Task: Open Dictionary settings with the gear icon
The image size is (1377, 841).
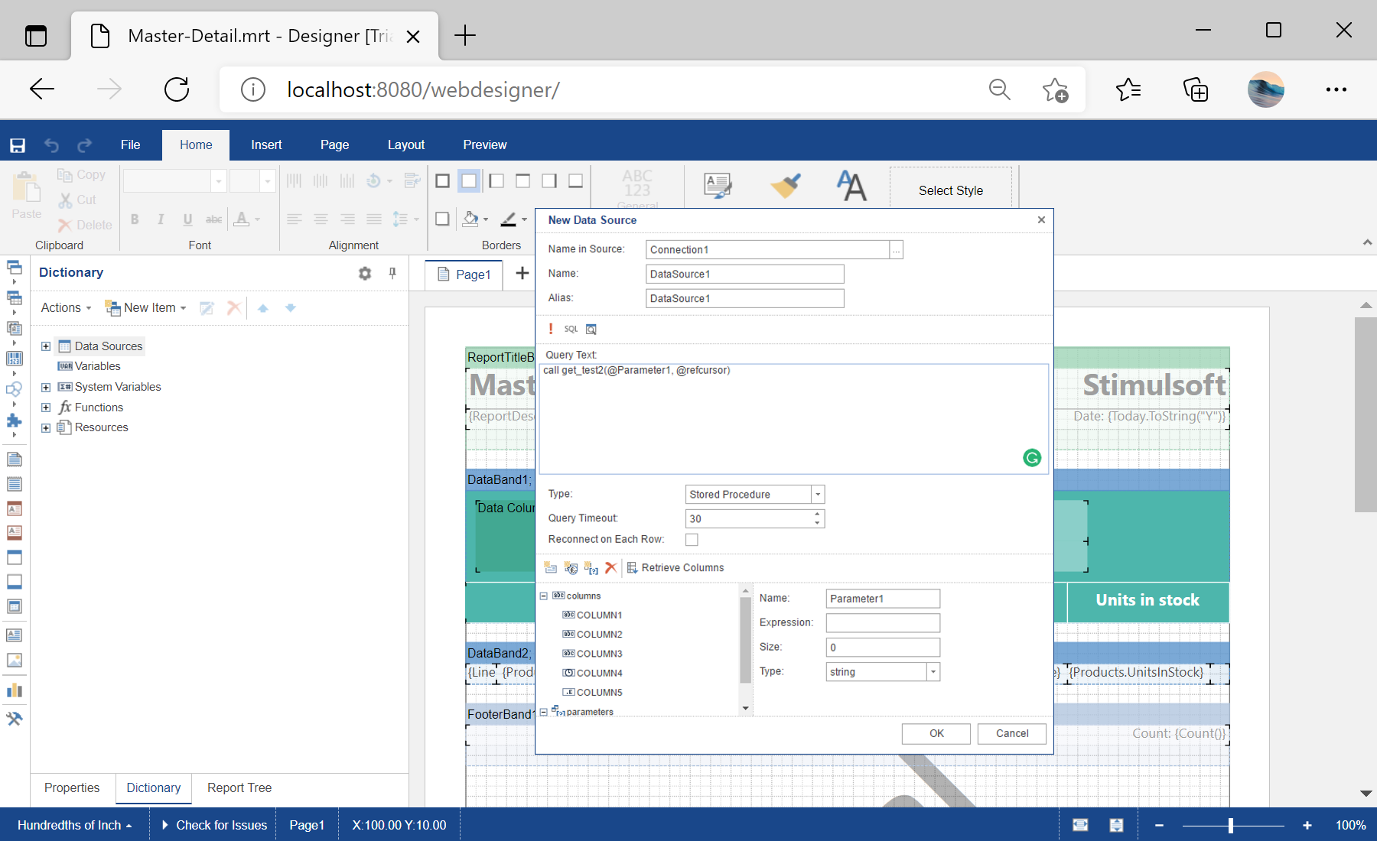Action: 365,273
